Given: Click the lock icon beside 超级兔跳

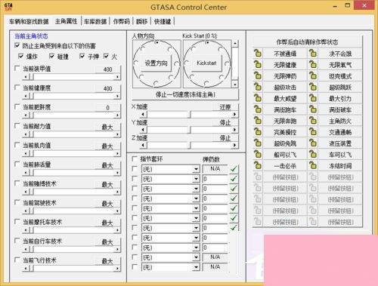Looking at the screenshot, I should (258, 143).
